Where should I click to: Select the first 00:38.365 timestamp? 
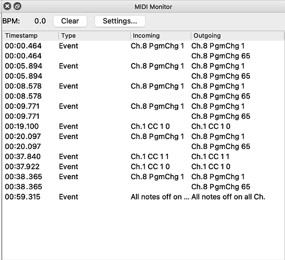[24, 177]
